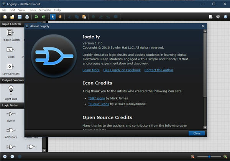Redo the last undone action
Screen dimensions: 230x161
[x=44, y=17]
